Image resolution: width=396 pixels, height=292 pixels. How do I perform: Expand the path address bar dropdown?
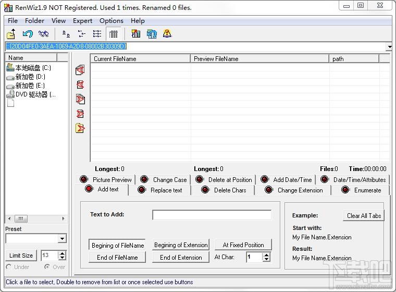click(389, 46)
